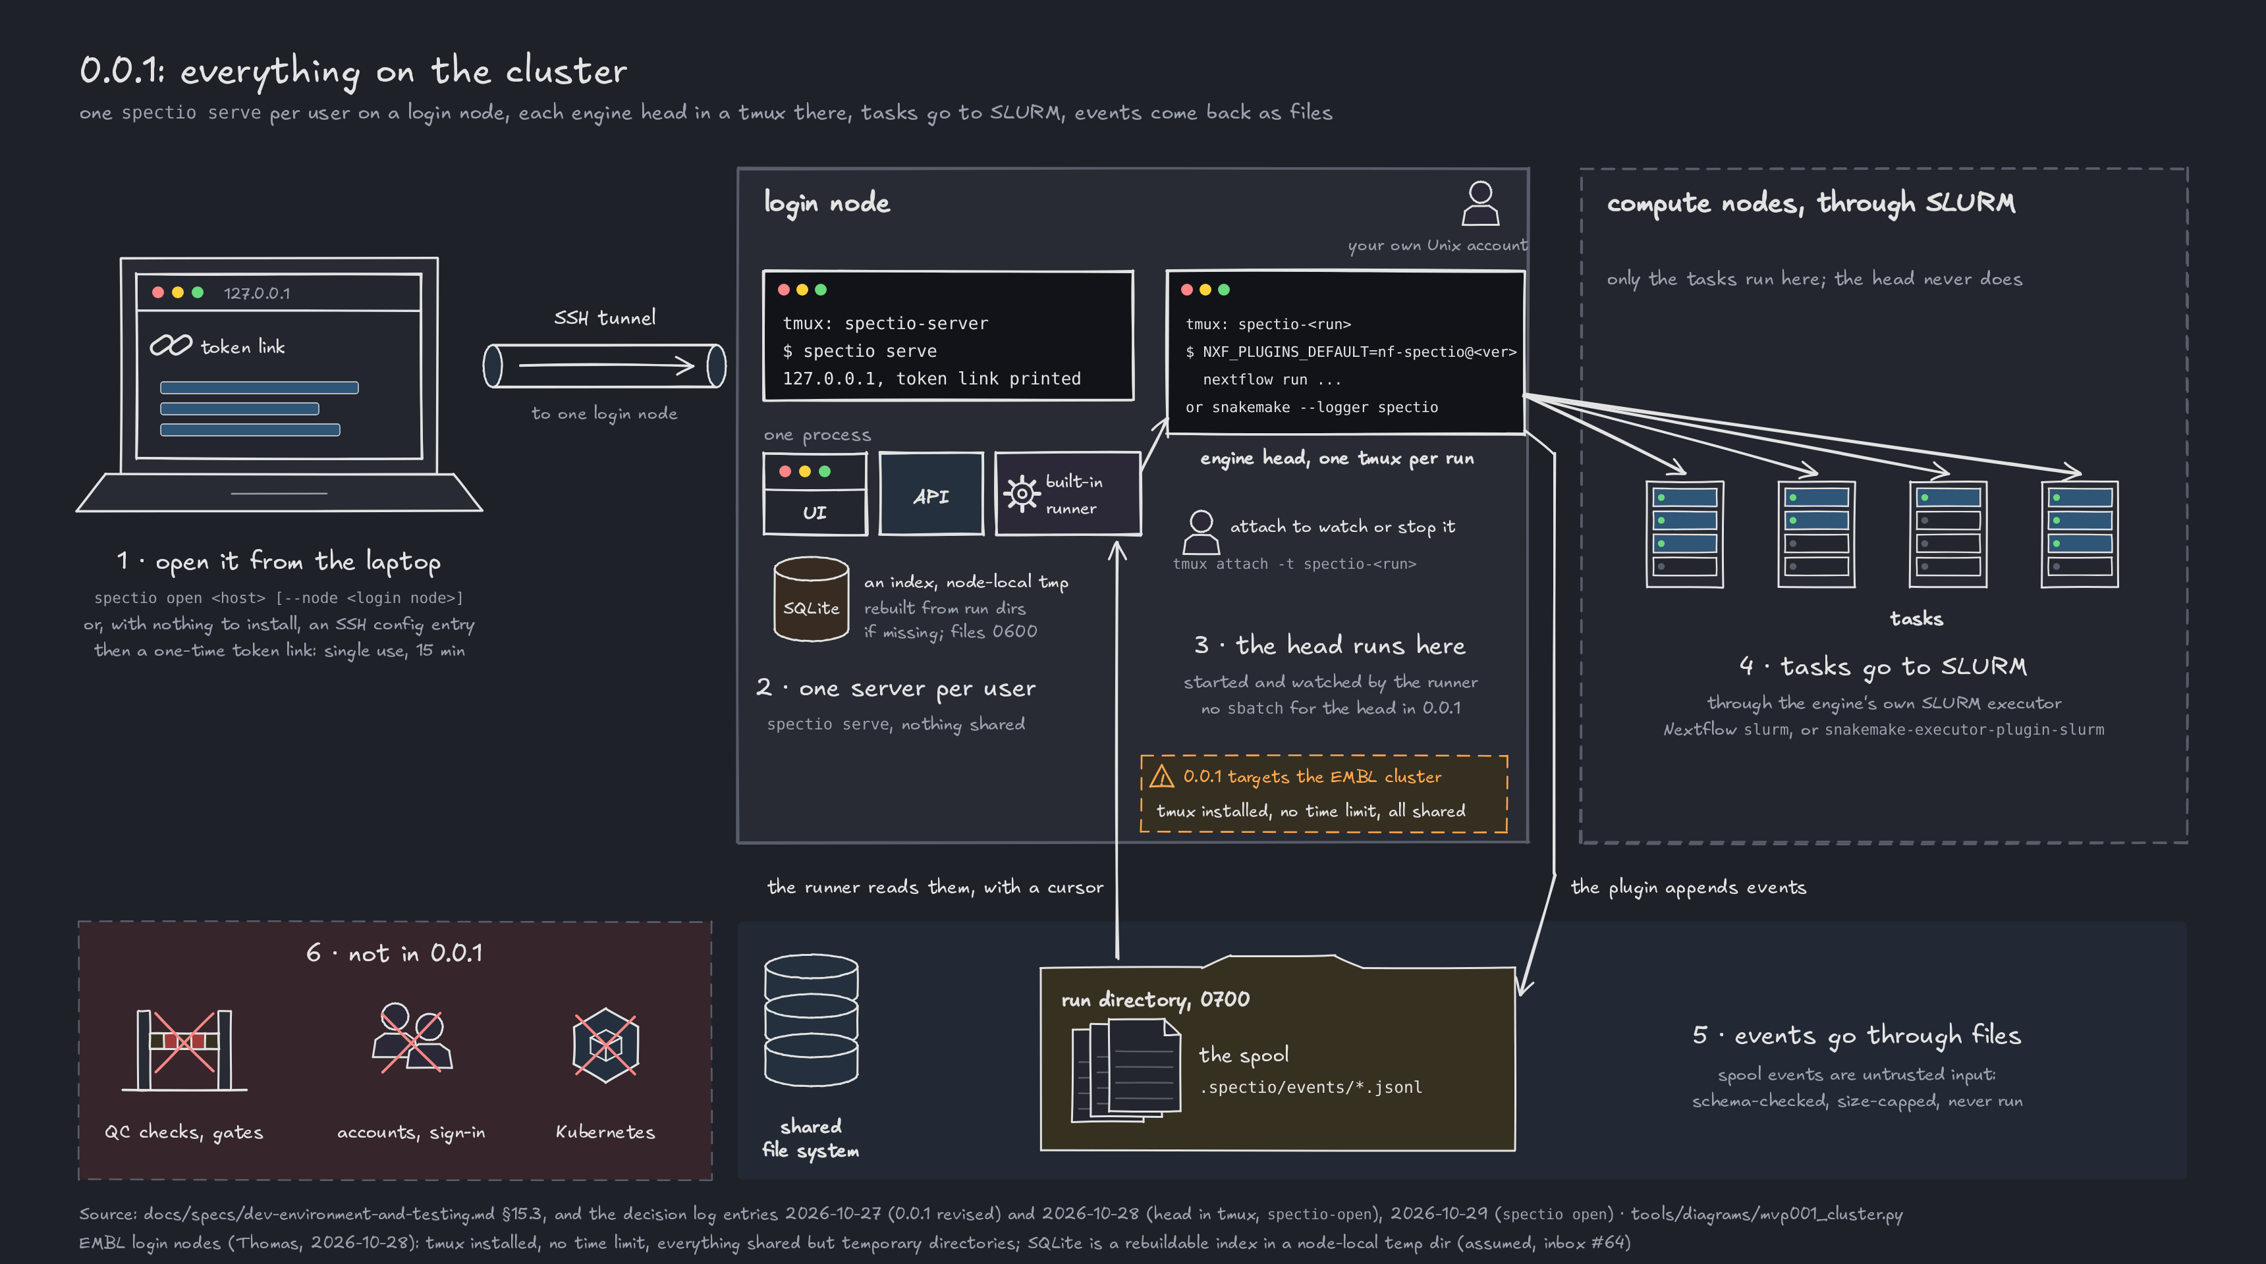
Task: Click the SSH tunnel pipe graphic
Action: tap(604, 365)
